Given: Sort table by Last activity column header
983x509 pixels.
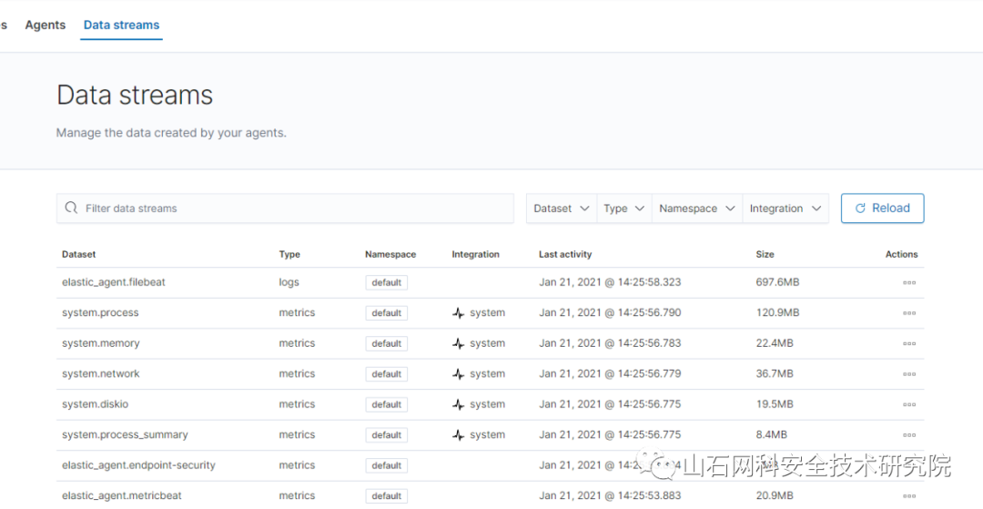Looking at the screenshot, I should pyautogui.click(x=565, y=255).
